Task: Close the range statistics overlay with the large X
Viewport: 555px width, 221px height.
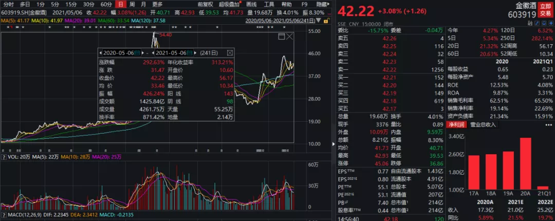Action: click(289, 36)
